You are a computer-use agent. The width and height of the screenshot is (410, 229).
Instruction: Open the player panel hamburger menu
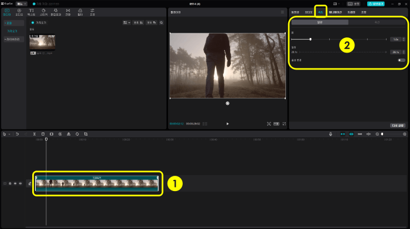click(282, 12)
